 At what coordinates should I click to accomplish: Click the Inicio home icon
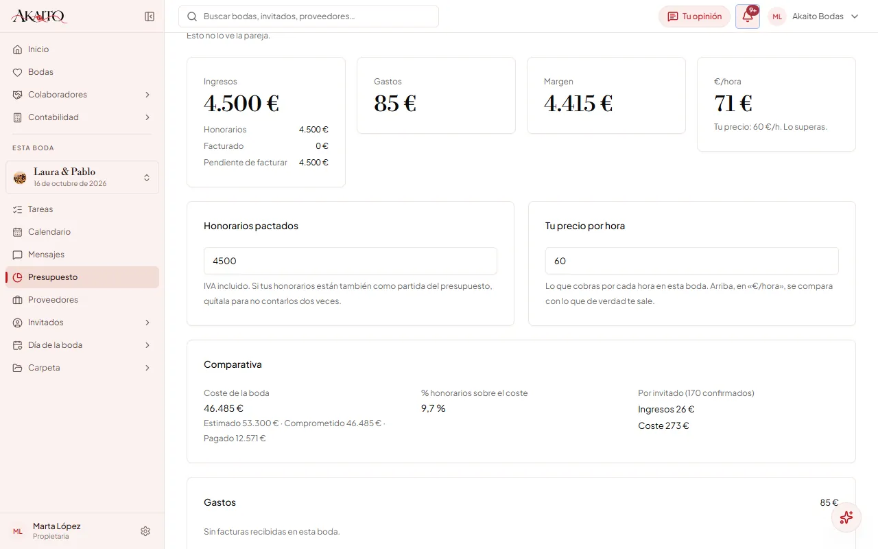coord(18,49)
